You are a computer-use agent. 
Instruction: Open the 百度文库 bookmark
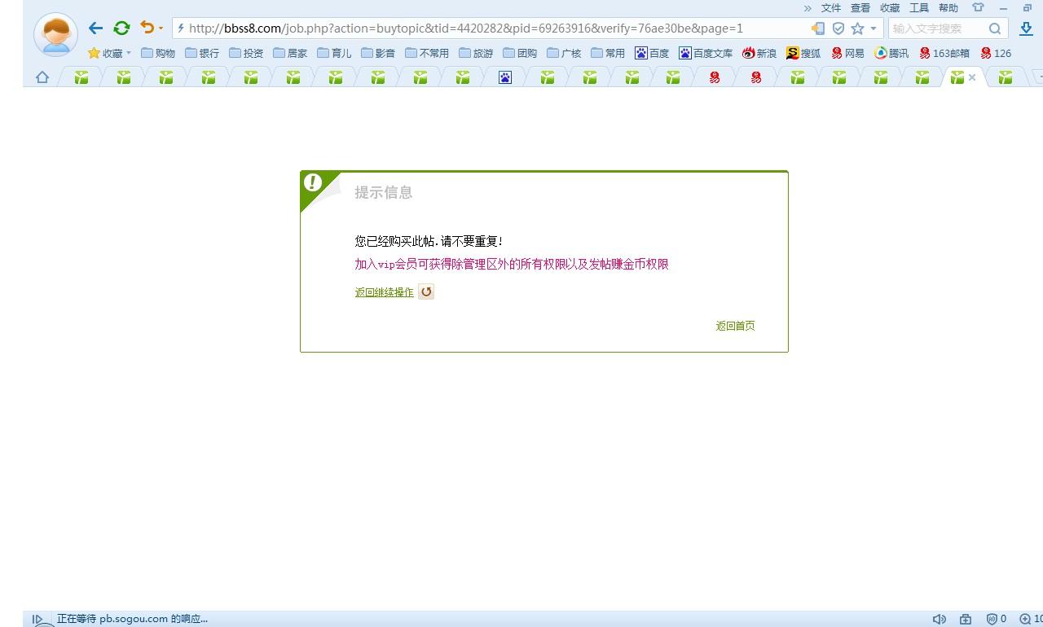click(x=705, y=53)
